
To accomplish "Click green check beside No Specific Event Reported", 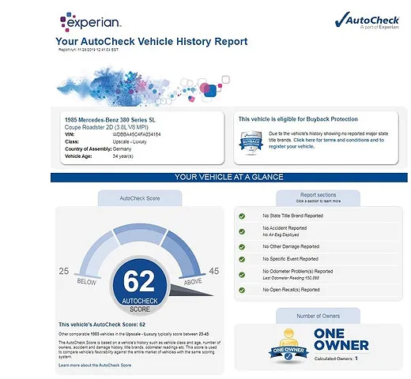I will point(242,259).
